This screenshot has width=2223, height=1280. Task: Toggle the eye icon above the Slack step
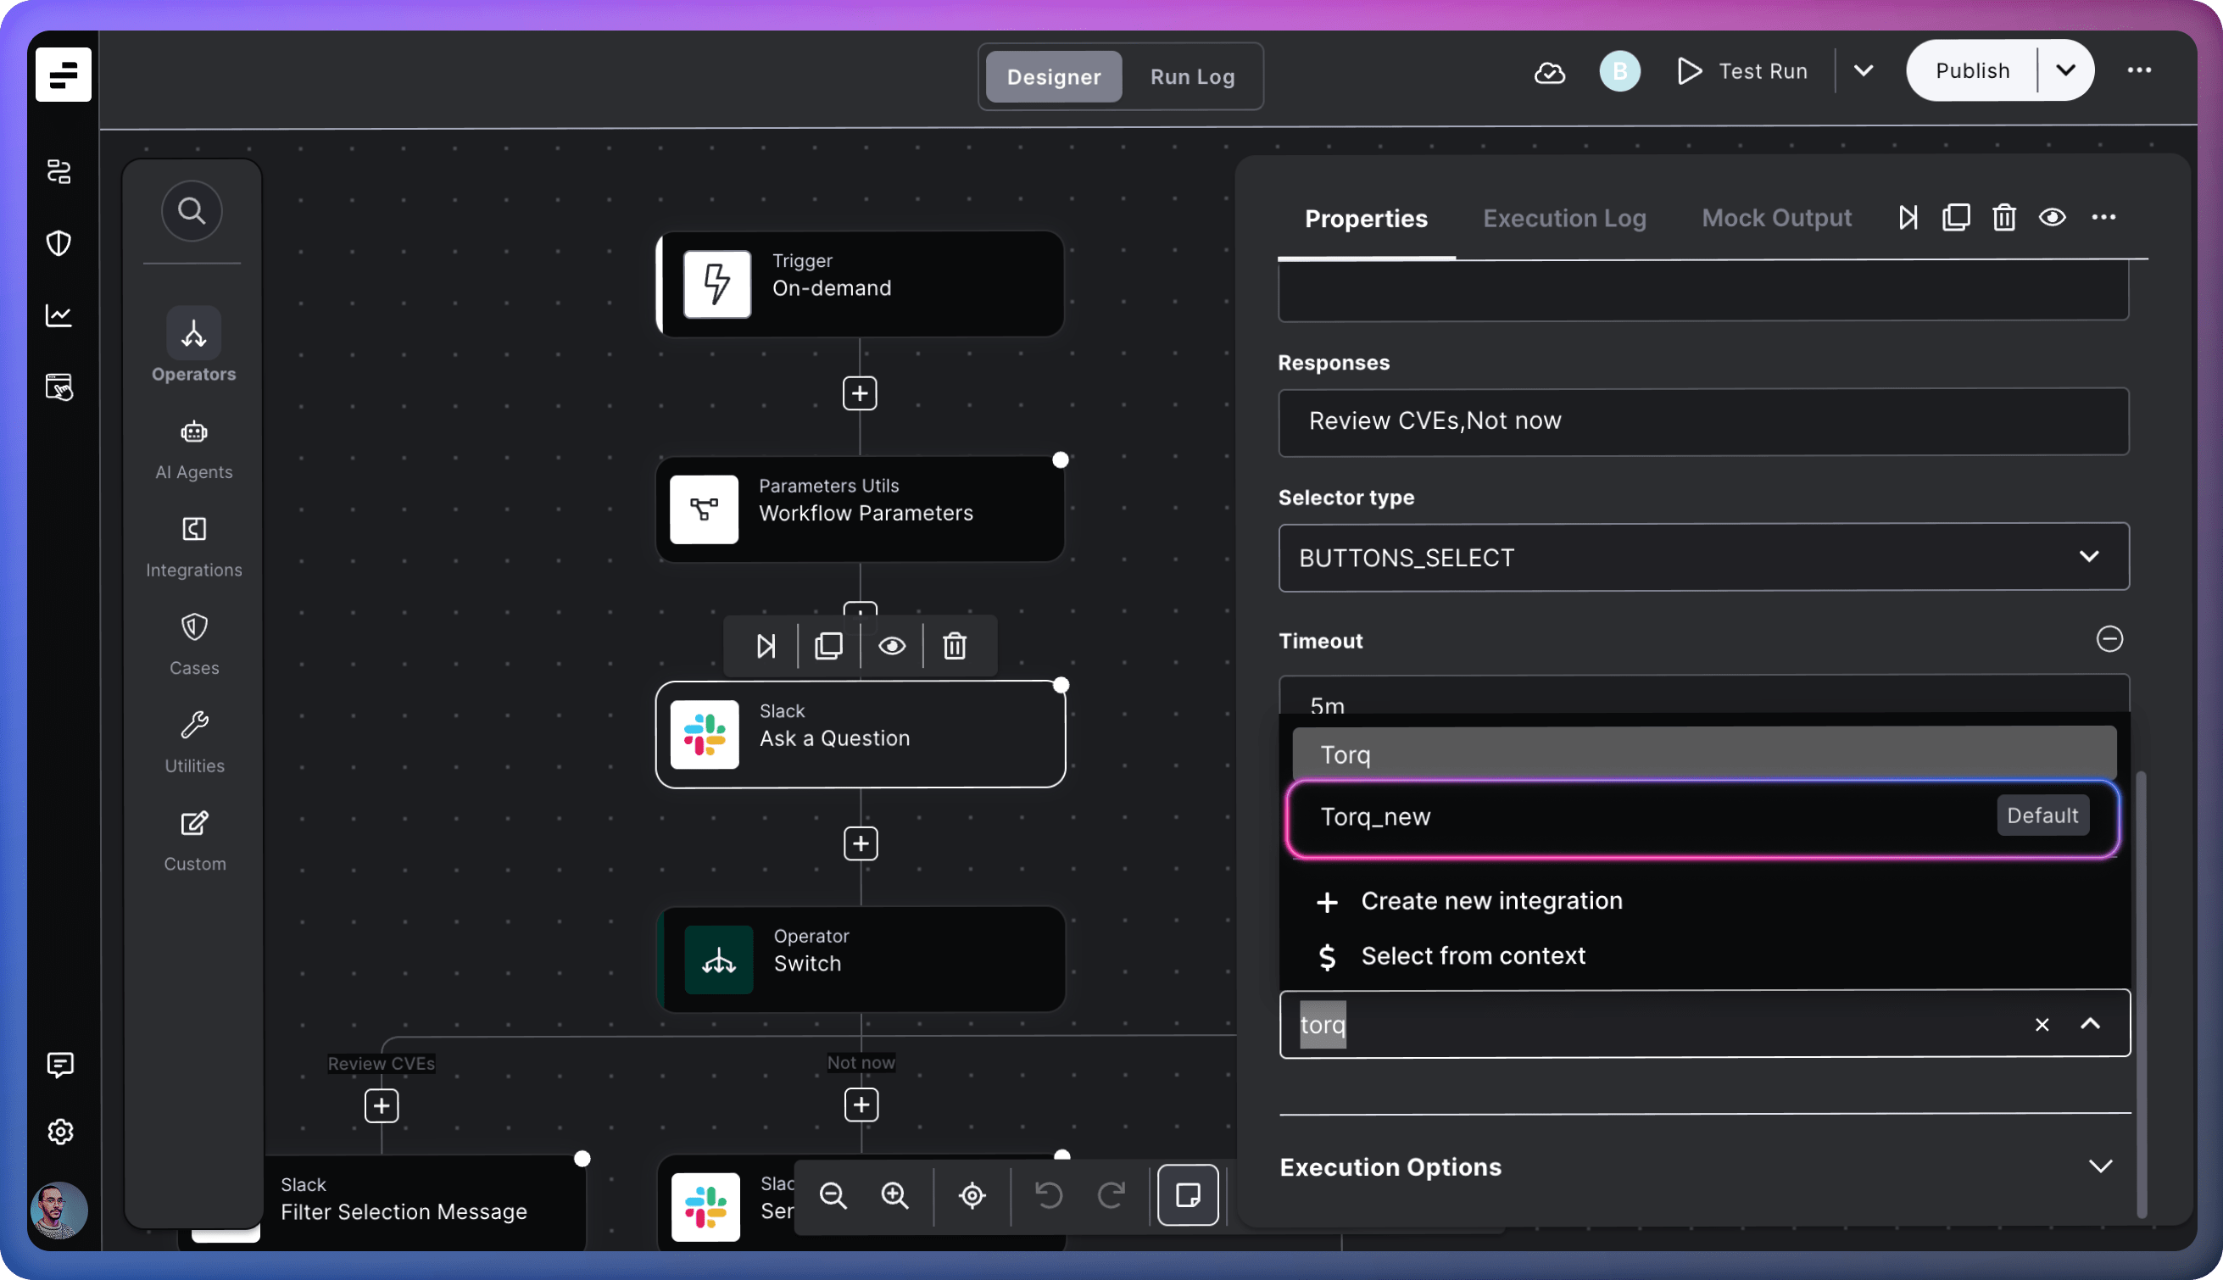point(891,646)
